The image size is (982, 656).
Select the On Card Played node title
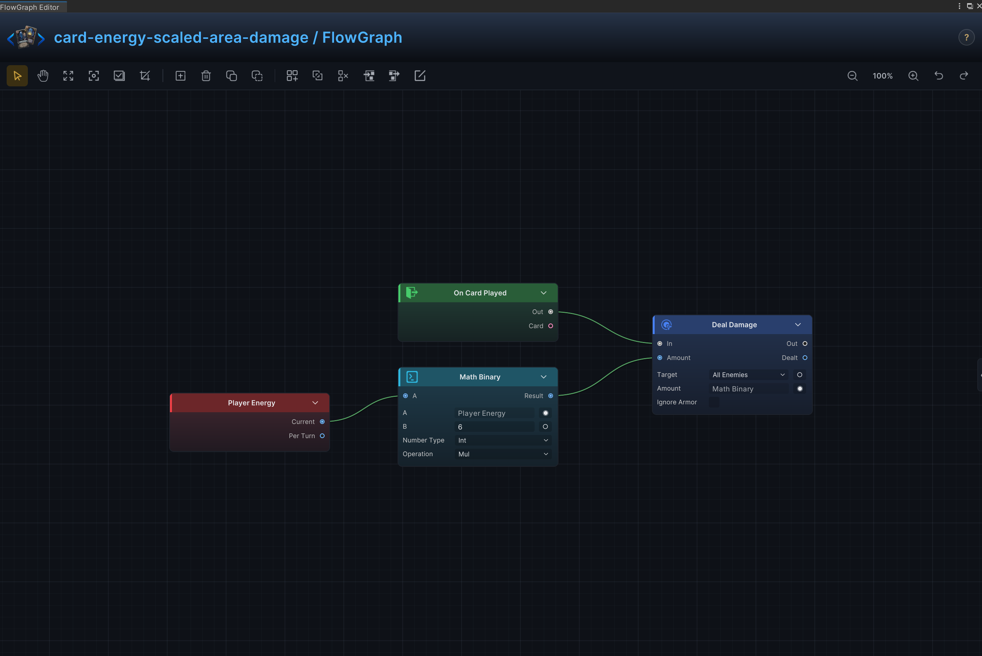pos(480,293)
